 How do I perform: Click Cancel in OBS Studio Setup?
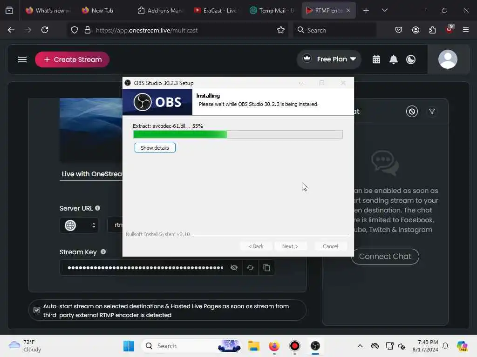pyautogui.click(x=330, y=246)
